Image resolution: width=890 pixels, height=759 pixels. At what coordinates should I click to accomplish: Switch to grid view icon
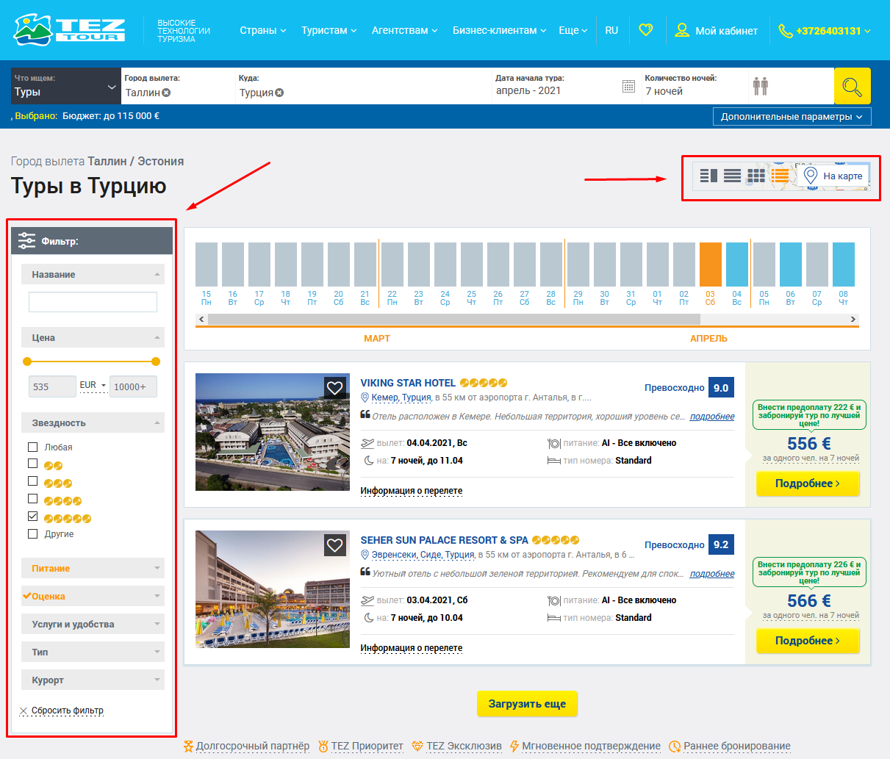point(756,176)
